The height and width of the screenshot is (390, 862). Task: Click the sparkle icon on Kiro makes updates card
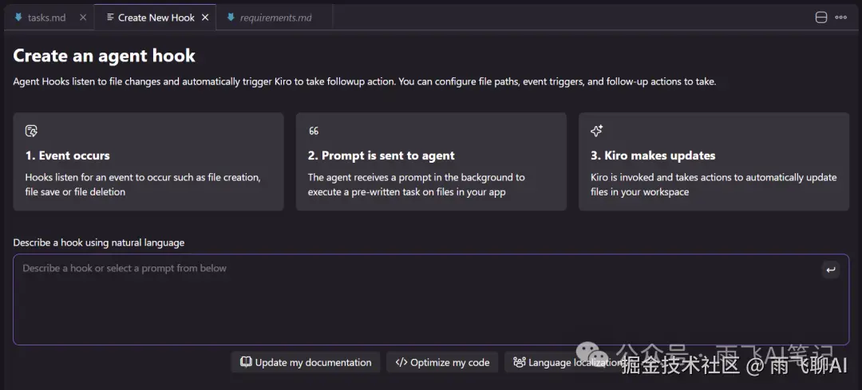596,131
